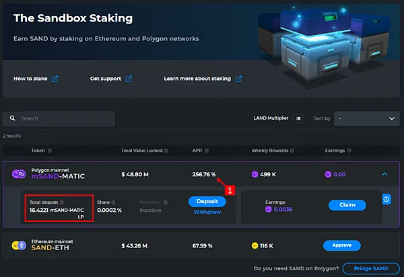Click the yellow SAND icon beside 116 K

coord(255,245)
